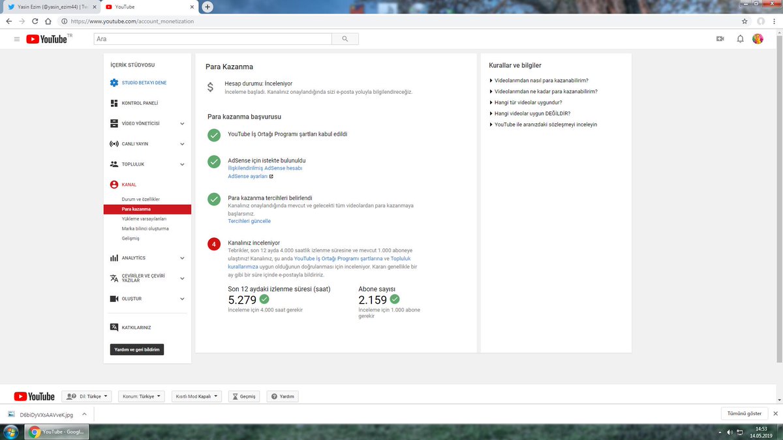
Task: Click the Katkılarınız translate icon
Action: [x=114, y=327]
